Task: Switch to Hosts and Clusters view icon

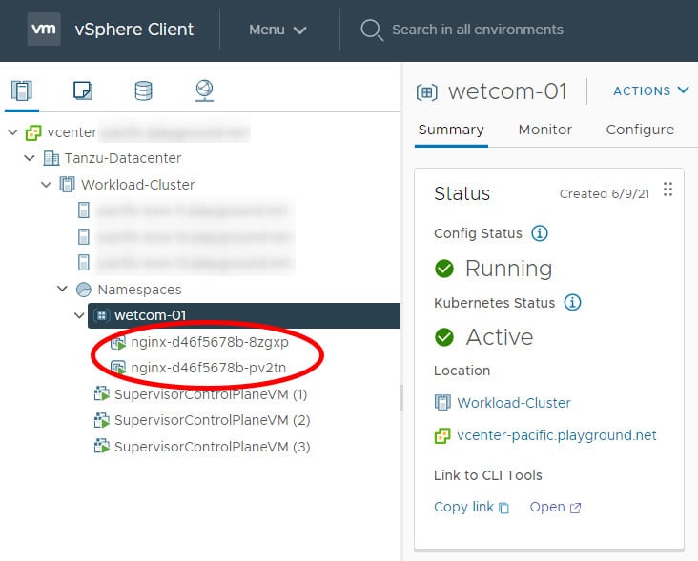Action: (x=22, y=90)
